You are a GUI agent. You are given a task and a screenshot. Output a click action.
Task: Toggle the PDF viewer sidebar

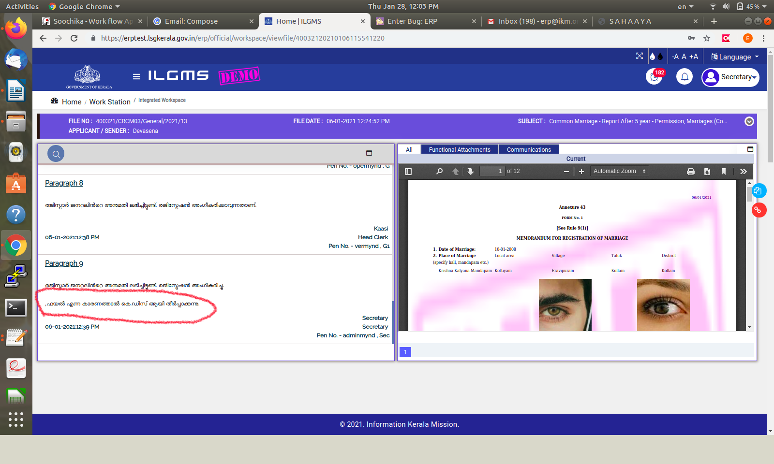(408, 172)
